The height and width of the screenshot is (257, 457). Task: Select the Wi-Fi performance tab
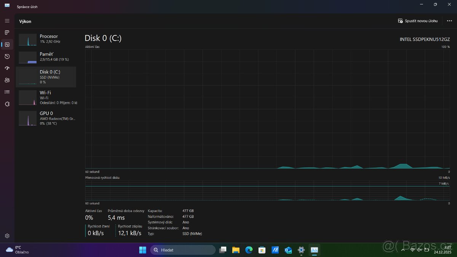pos(46,97)
